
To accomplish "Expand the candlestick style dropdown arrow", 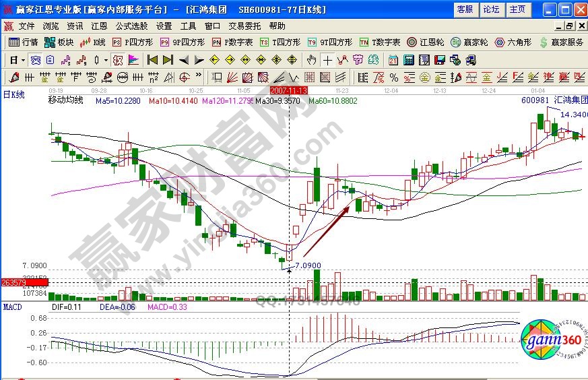I will click(106, 59).
